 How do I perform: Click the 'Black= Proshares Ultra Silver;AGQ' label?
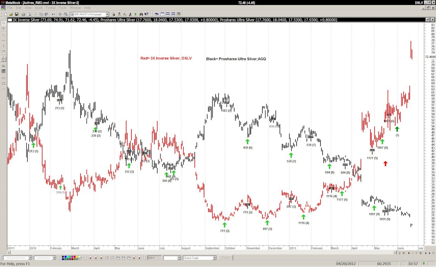236,59
